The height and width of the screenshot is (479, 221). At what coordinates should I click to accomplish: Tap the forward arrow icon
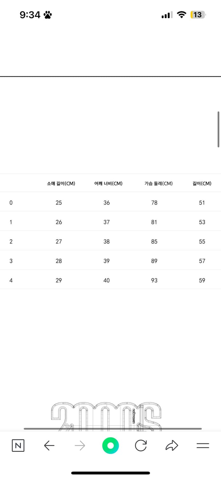tap(80, 445)
